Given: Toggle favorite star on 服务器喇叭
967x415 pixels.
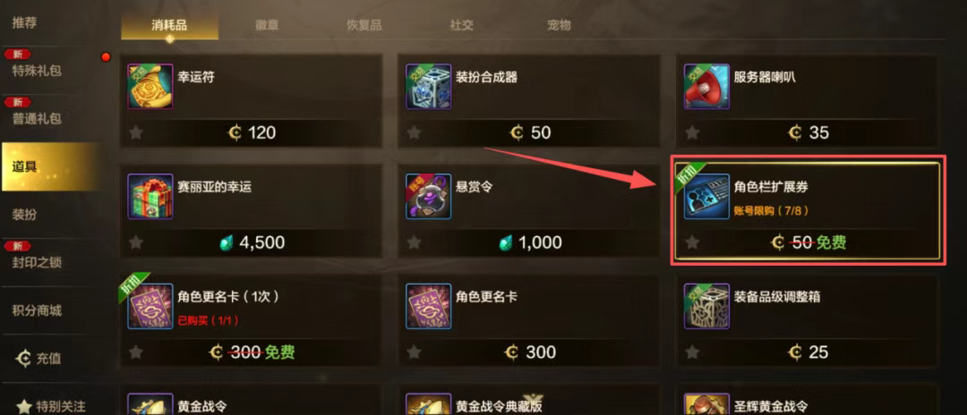Looking at the screenshot, I should point(692,132).
